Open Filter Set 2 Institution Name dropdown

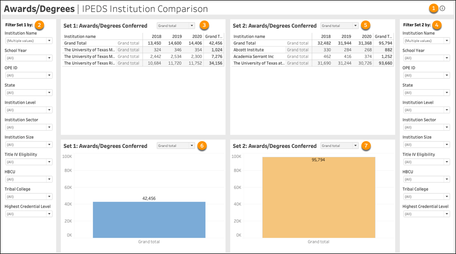[427, 41]
